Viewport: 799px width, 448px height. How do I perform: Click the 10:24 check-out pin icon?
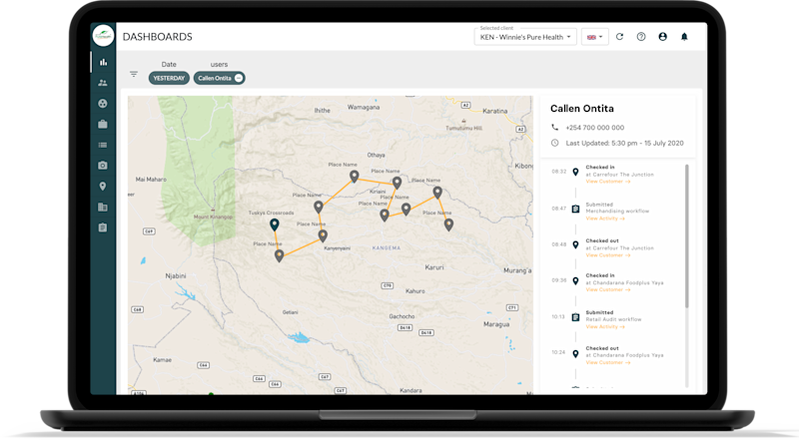575,354
